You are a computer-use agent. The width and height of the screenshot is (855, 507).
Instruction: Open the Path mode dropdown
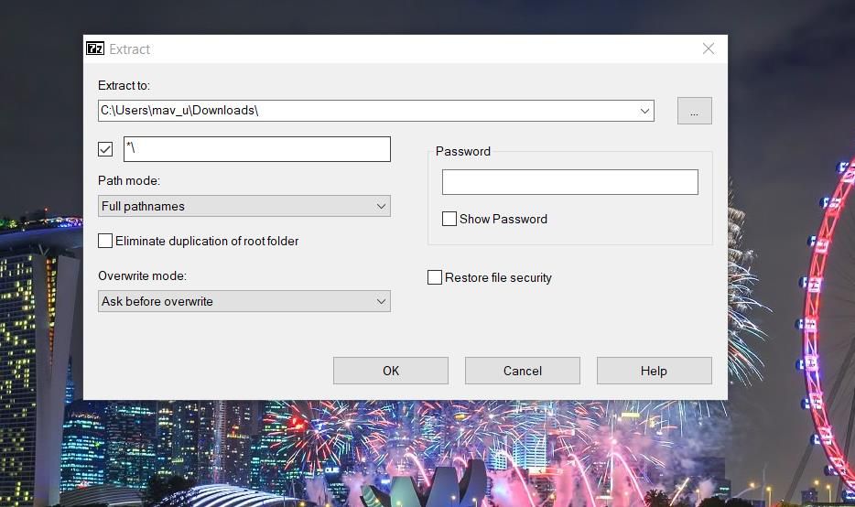pyautogui.click(x=381, y=206)
